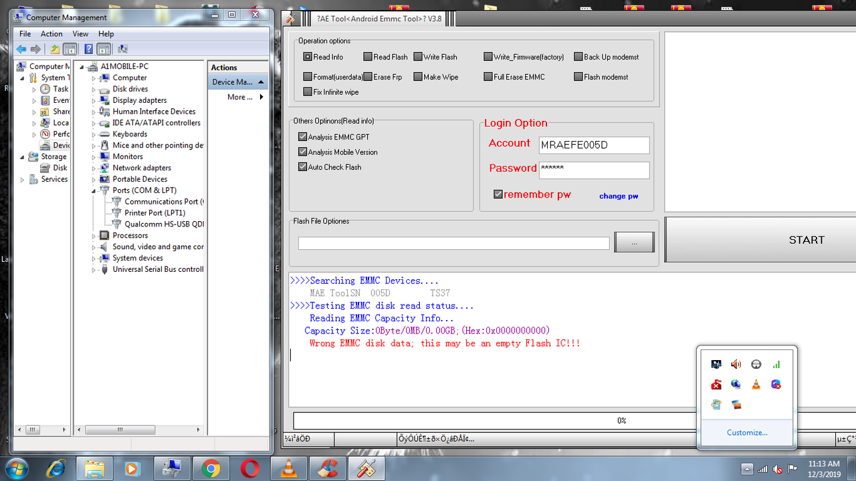Click the Up one level folder icon
This screenshot has height=481, width=856.
56,49
